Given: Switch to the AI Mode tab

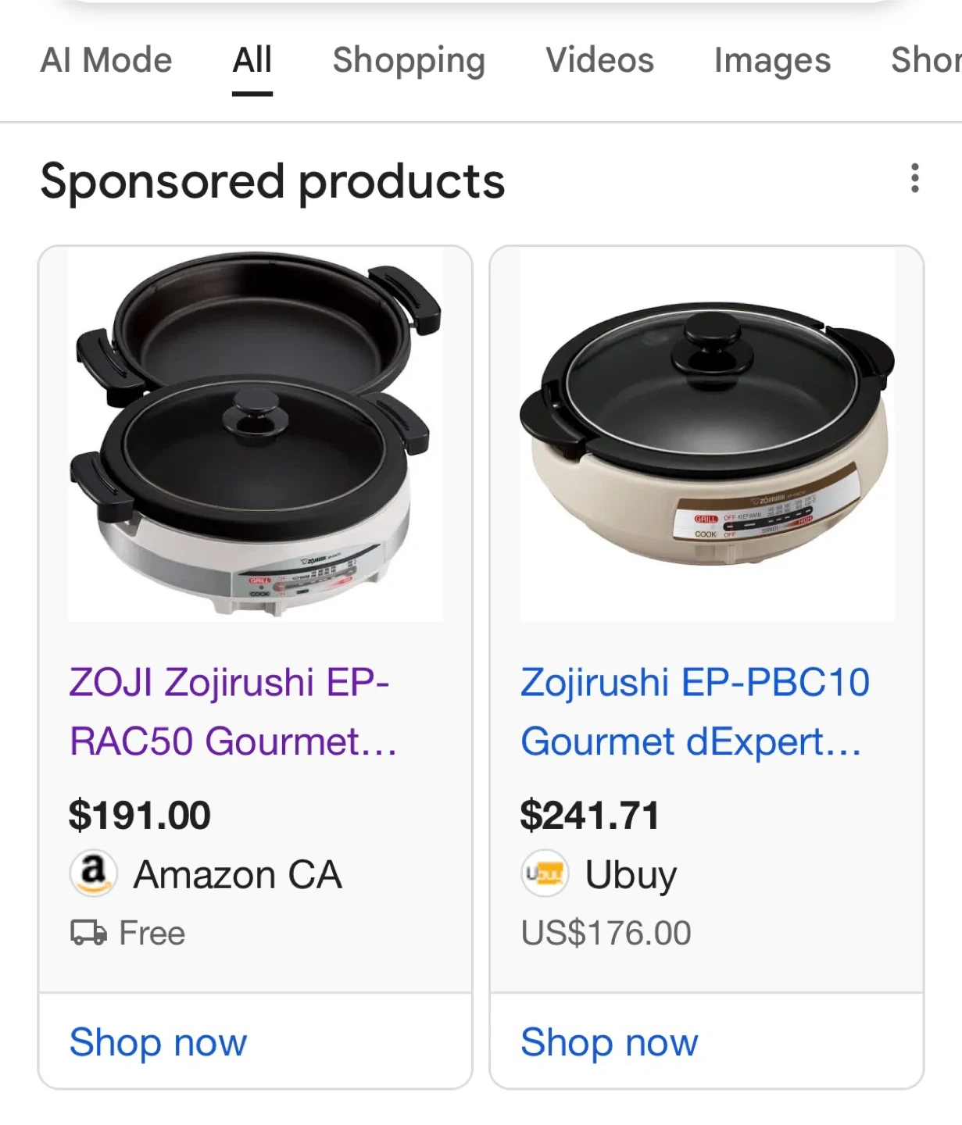Looking at the screenshot, I should (106, 60).
